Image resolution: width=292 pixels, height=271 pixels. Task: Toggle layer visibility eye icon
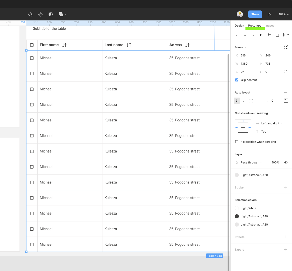286,162
